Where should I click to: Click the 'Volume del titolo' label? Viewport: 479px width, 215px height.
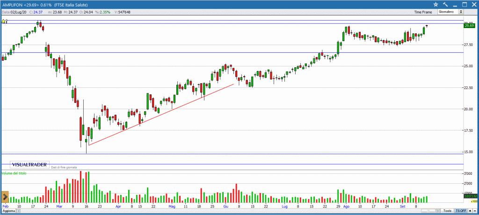[14, 173]
